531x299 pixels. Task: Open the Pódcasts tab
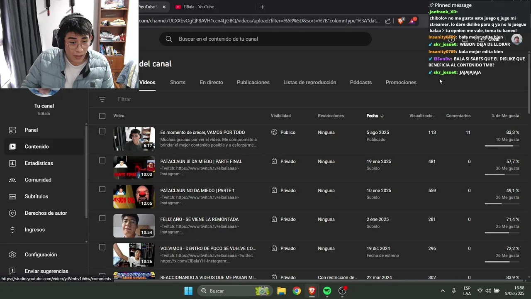(361, 82)
